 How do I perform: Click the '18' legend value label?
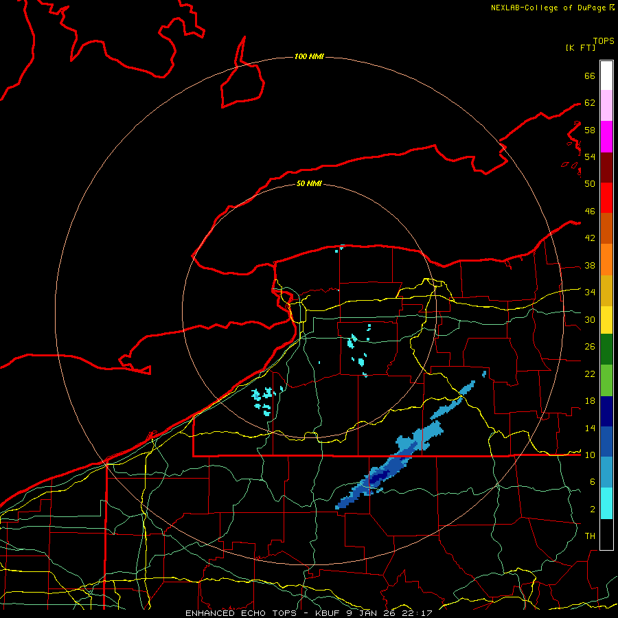590,401
